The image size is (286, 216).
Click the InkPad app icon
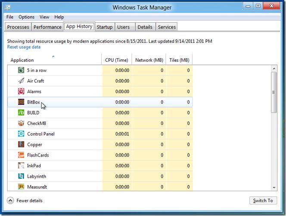[x=21, y=166]
